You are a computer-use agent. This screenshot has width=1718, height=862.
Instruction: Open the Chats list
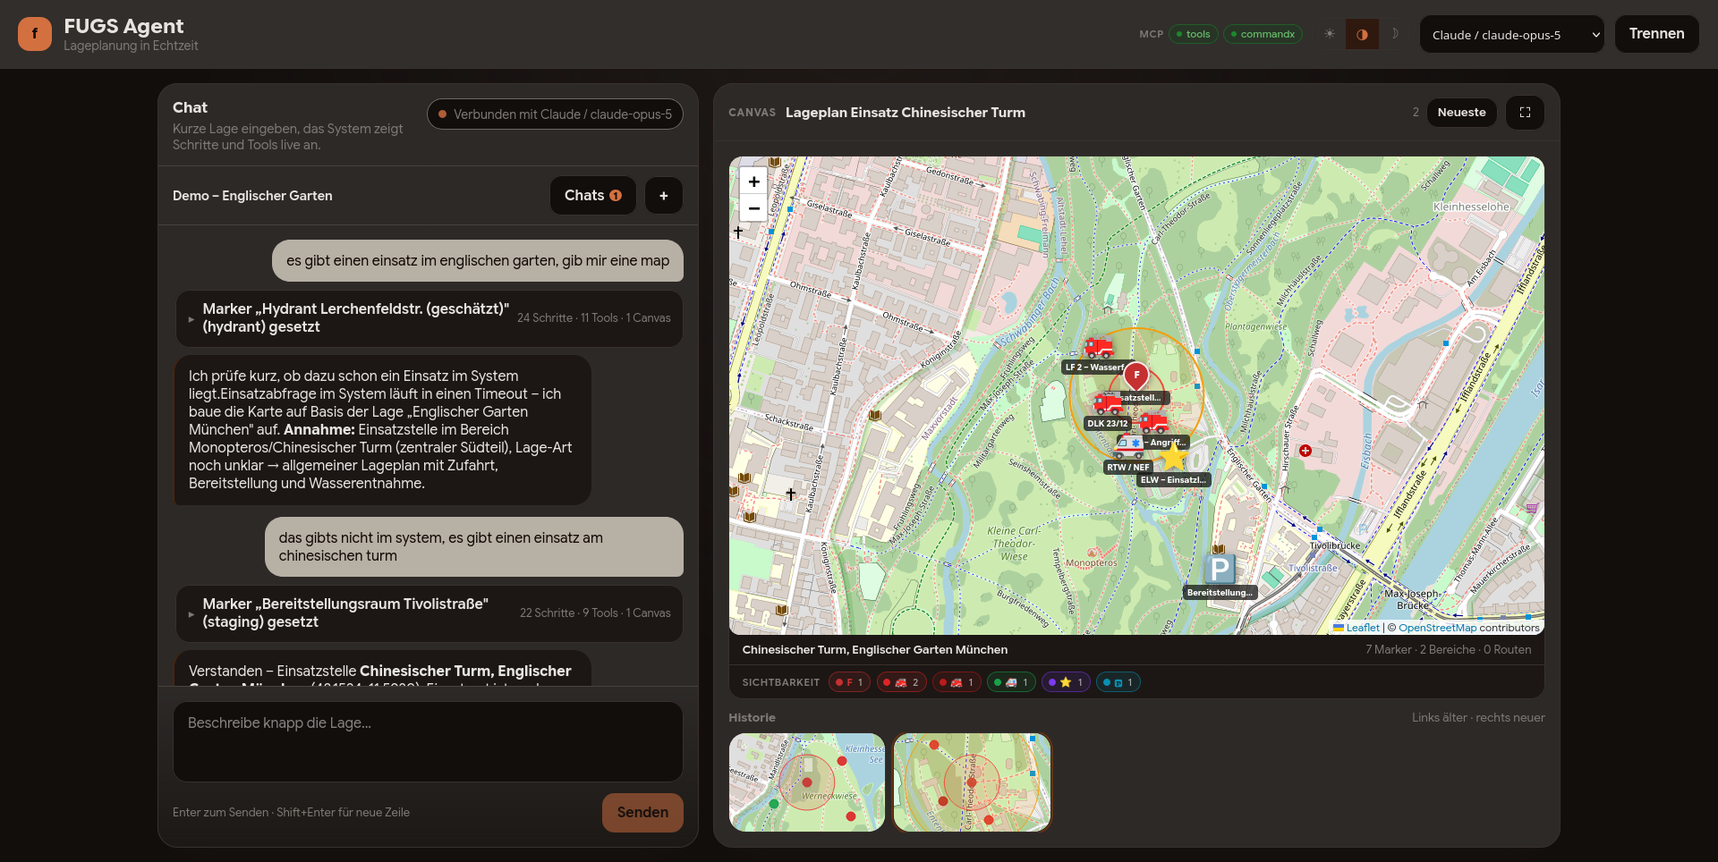[592, 196]
